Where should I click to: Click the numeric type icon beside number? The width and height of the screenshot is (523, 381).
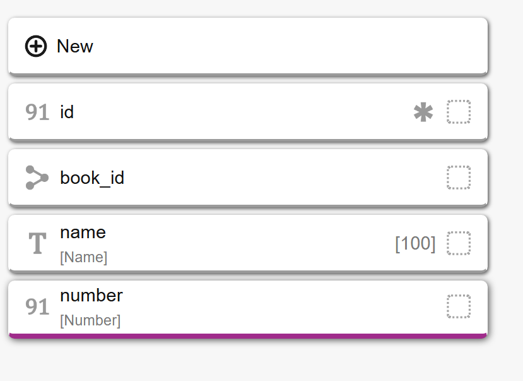click(37, 307)
